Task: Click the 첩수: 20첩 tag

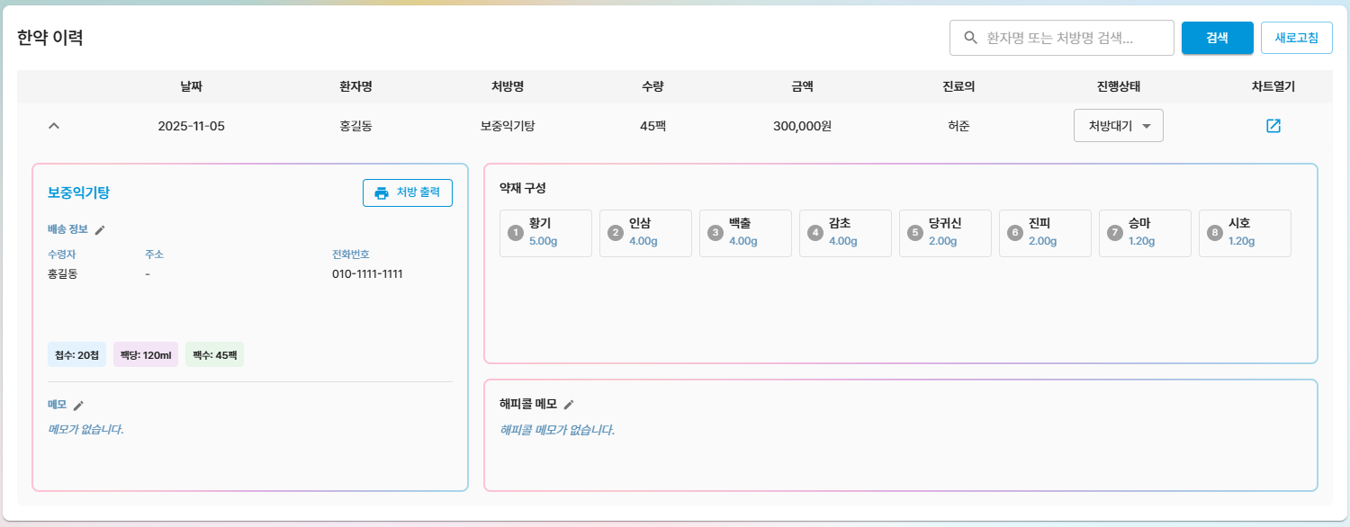Action: (x=76, y=355)
